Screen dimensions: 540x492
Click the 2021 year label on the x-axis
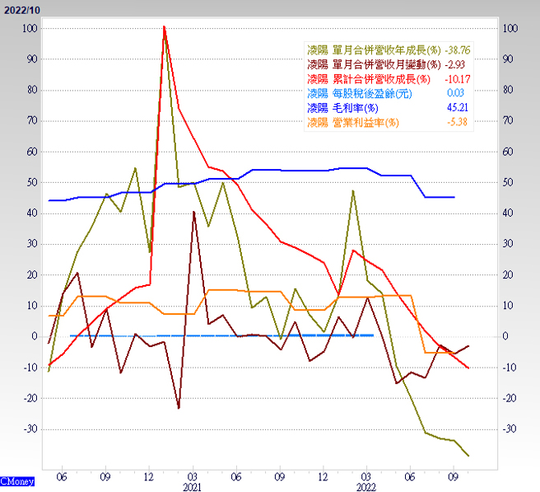click(x=192, y=486)
